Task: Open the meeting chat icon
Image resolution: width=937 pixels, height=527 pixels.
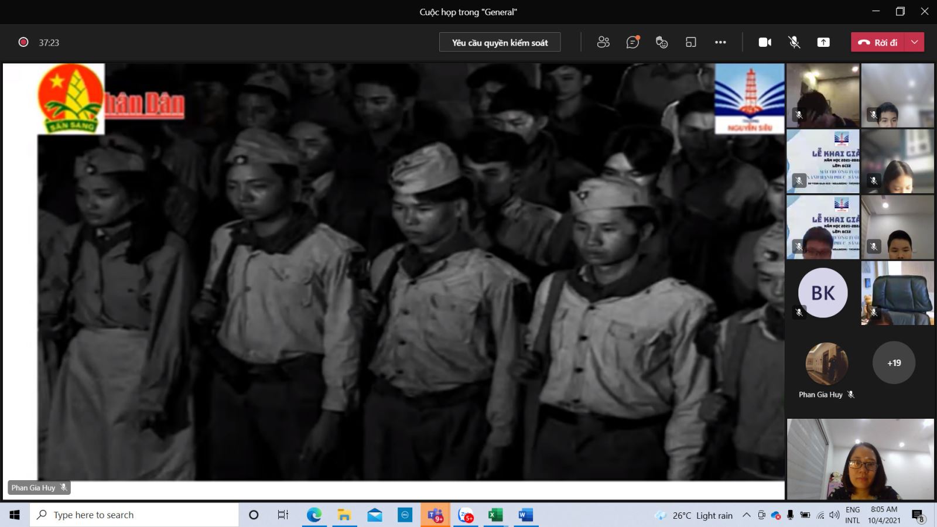Action: pyautogui.click(x=632, y=42)
